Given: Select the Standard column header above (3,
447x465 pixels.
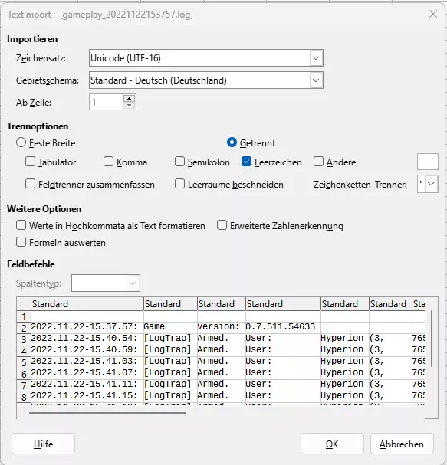Looking at the screenshot, I should tap(390, 304).
